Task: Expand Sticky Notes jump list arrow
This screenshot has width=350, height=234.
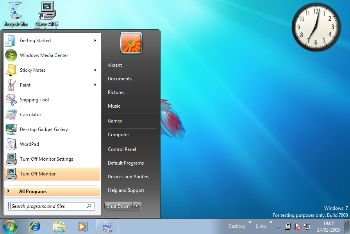Action: point(95,70)
